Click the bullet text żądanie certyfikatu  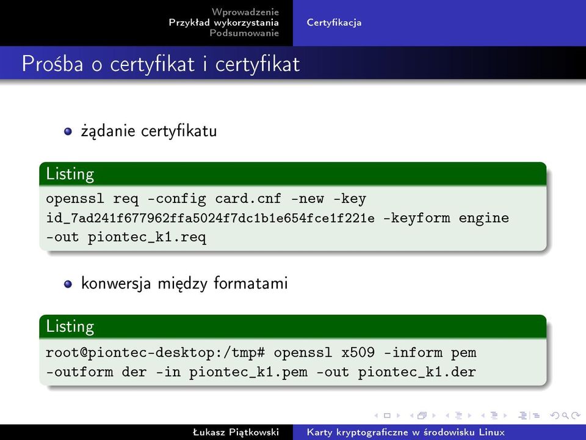click(x=149, y=131)
